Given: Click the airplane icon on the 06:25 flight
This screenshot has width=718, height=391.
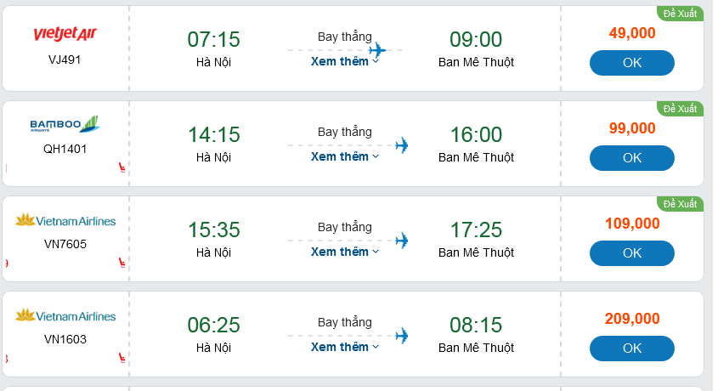Looking at the screenshot, I should click(401, 336).
